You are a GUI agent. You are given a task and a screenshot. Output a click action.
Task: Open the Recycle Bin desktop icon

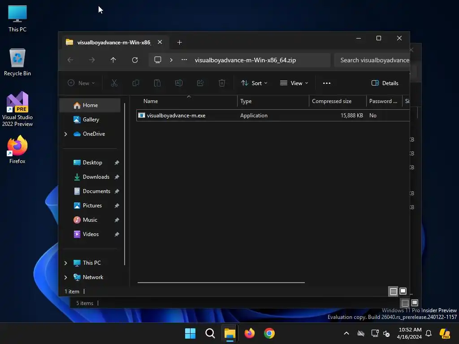(17, 63)
